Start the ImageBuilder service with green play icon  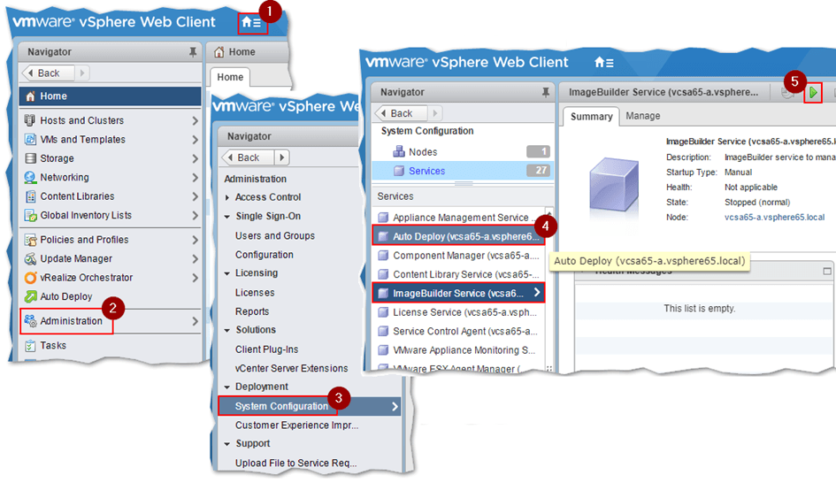pyautogui.click(x=812, y=93)
